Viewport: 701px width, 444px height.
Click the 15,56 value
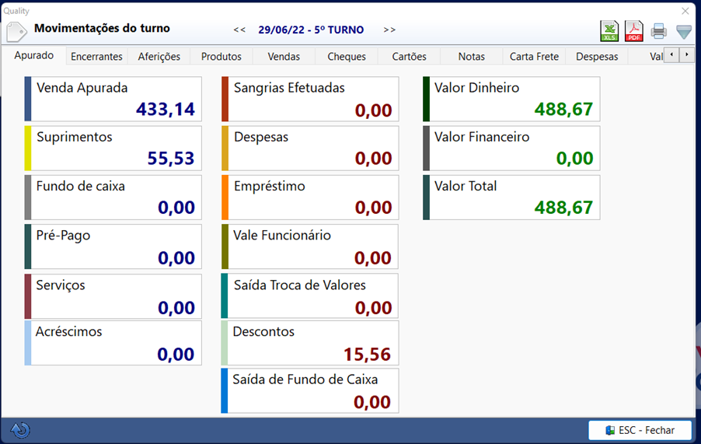click(x=367, y=355)
